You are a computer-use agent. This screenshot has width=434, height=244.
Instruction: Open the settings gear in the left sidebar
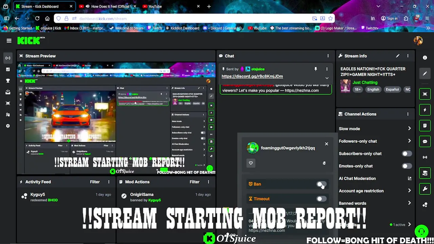pos(8,126)
